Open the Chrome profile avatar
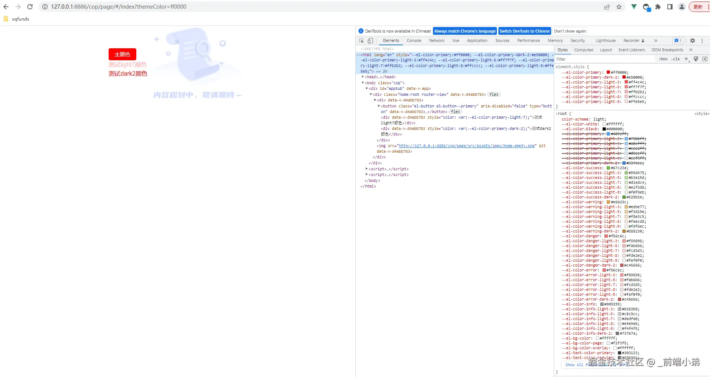This screenshot has width=710, height=377. 682,7
